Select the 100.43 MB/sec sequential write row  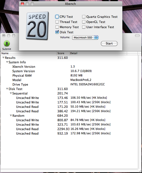click(x=69, y=102)
